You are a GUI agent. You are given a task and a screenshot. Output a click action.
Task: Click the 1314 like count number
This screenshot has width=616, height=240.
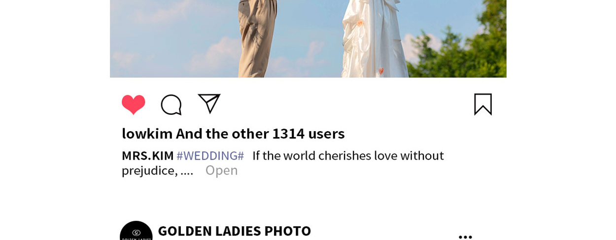[288, 134]
